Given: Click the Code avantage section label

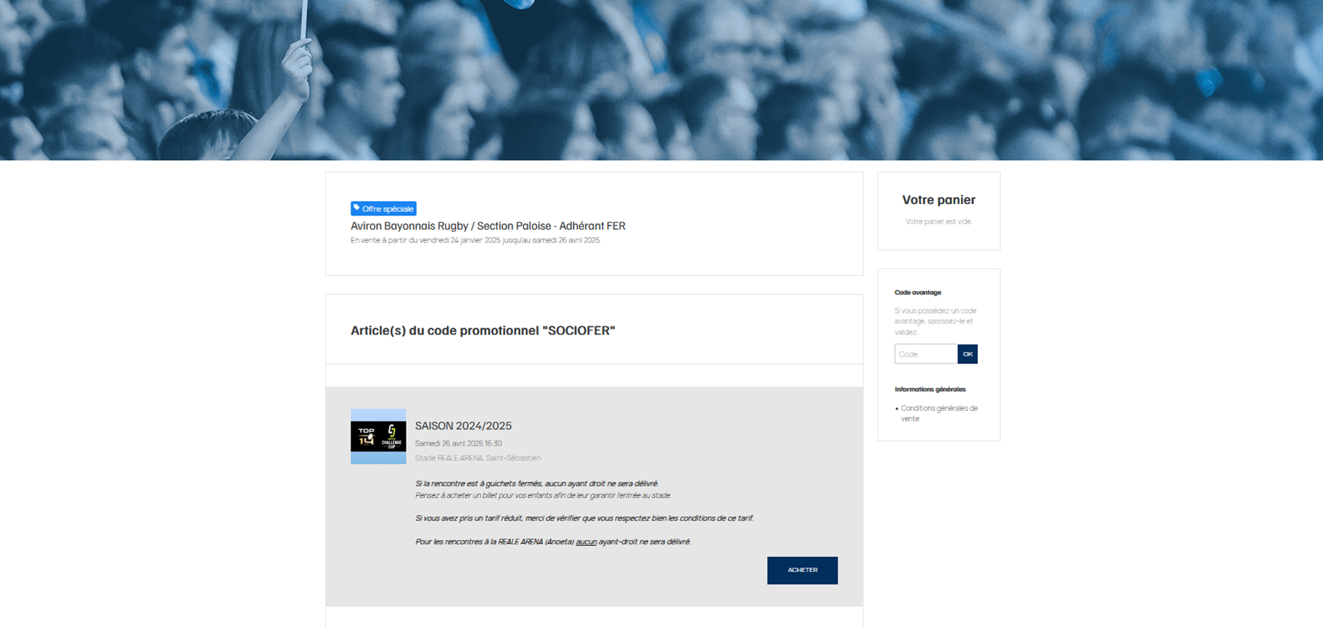Looking at the screenshot, I should 917,292.
